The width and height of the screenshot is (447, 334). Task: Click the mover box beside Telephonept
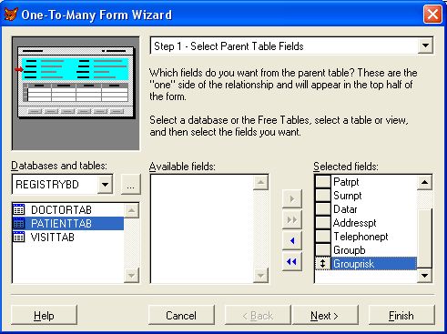323,236
